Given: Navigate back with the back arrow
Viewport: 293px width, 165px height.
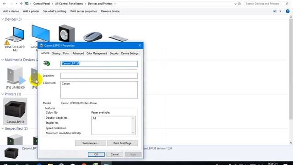Looking at the screenshot, I should click(4, 4).
